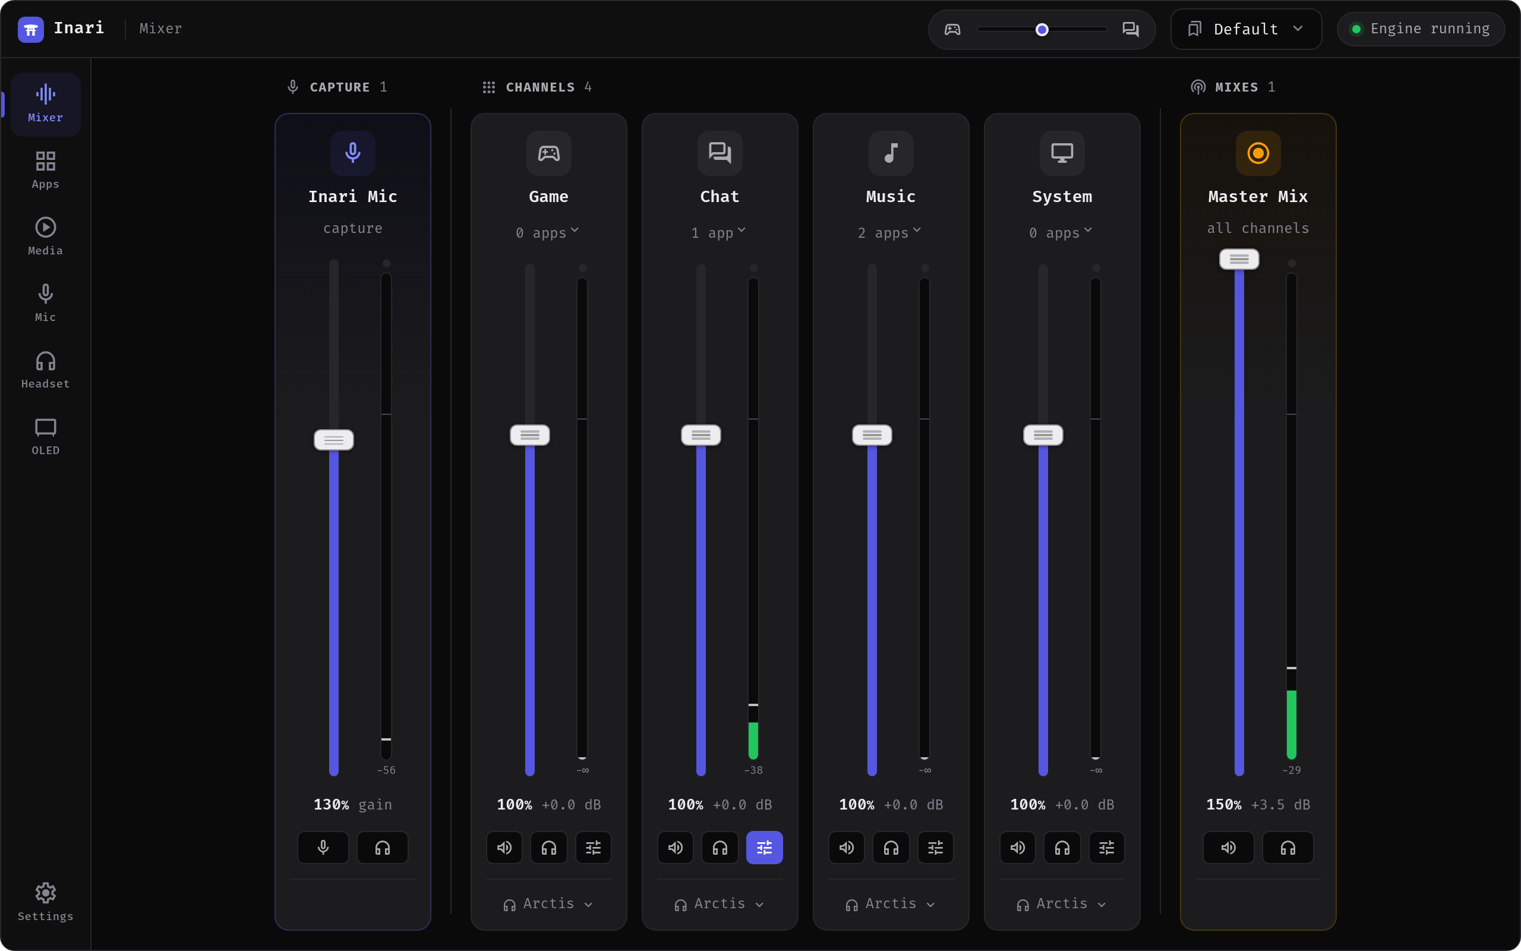
Task: Click the System channel volume fader handle
Action: pyautogui.click(x=1043, y=435)
